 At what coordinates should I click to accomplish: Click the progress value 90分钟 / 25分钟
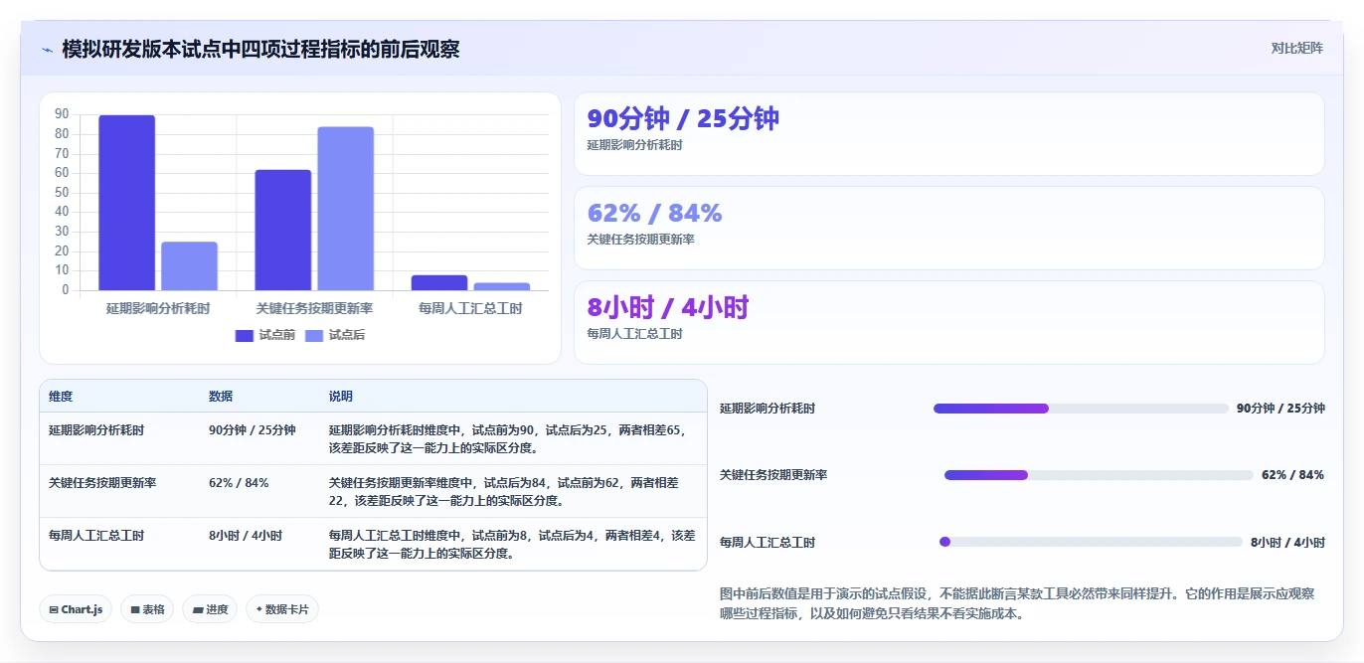[1280, 409]
